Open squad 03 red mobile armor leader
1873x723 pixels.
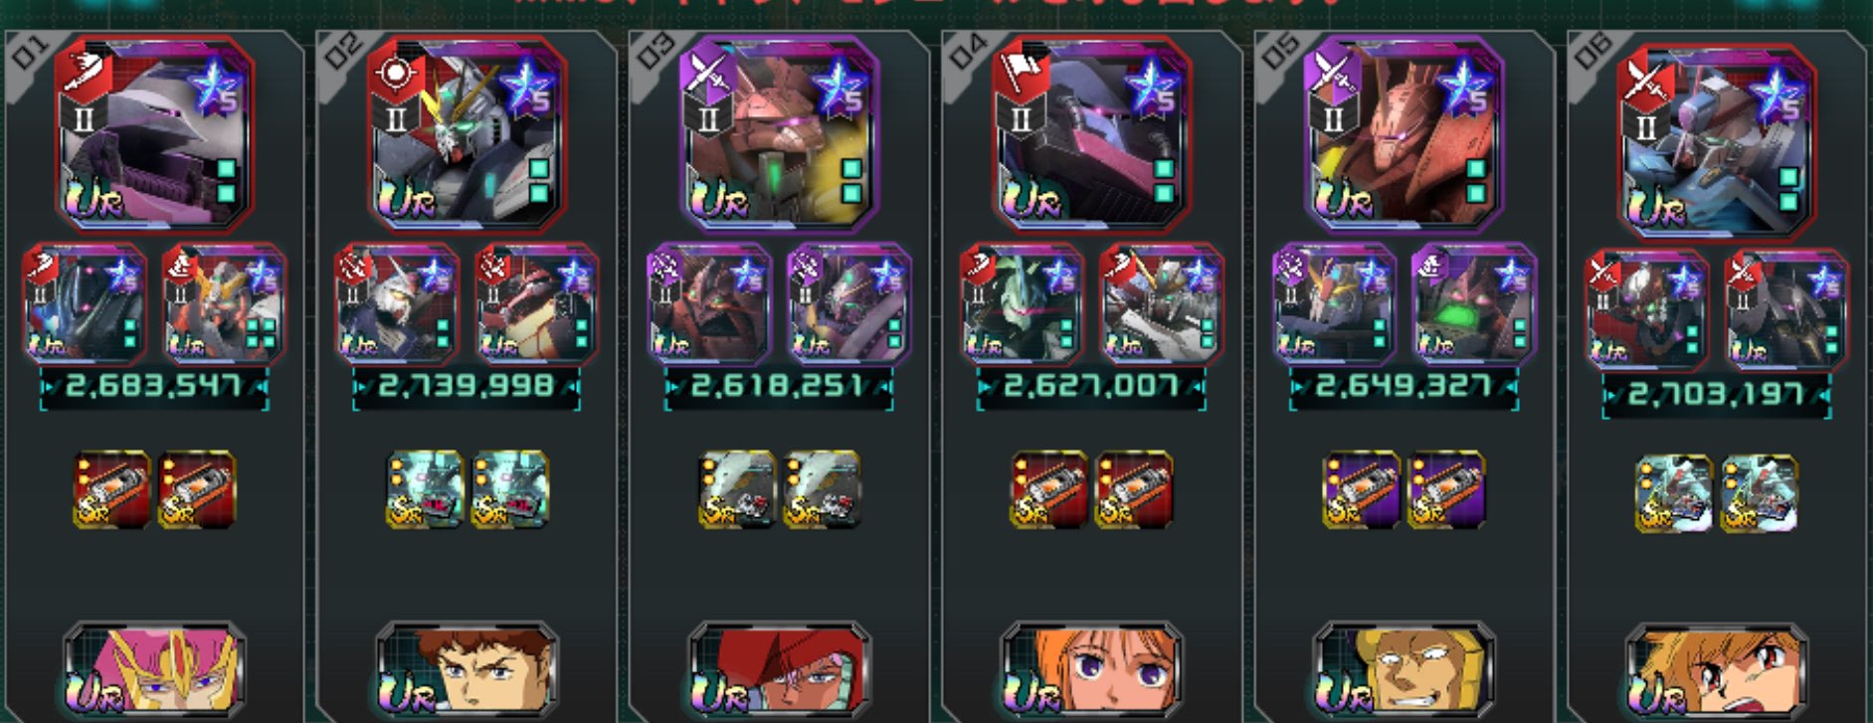[x=779, y=133]
